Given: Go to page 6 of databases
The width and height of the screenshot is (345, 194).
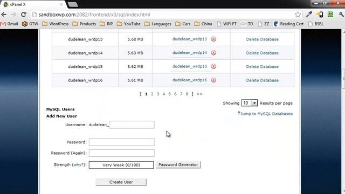Looking at the screenshot, I should (175, 94).
